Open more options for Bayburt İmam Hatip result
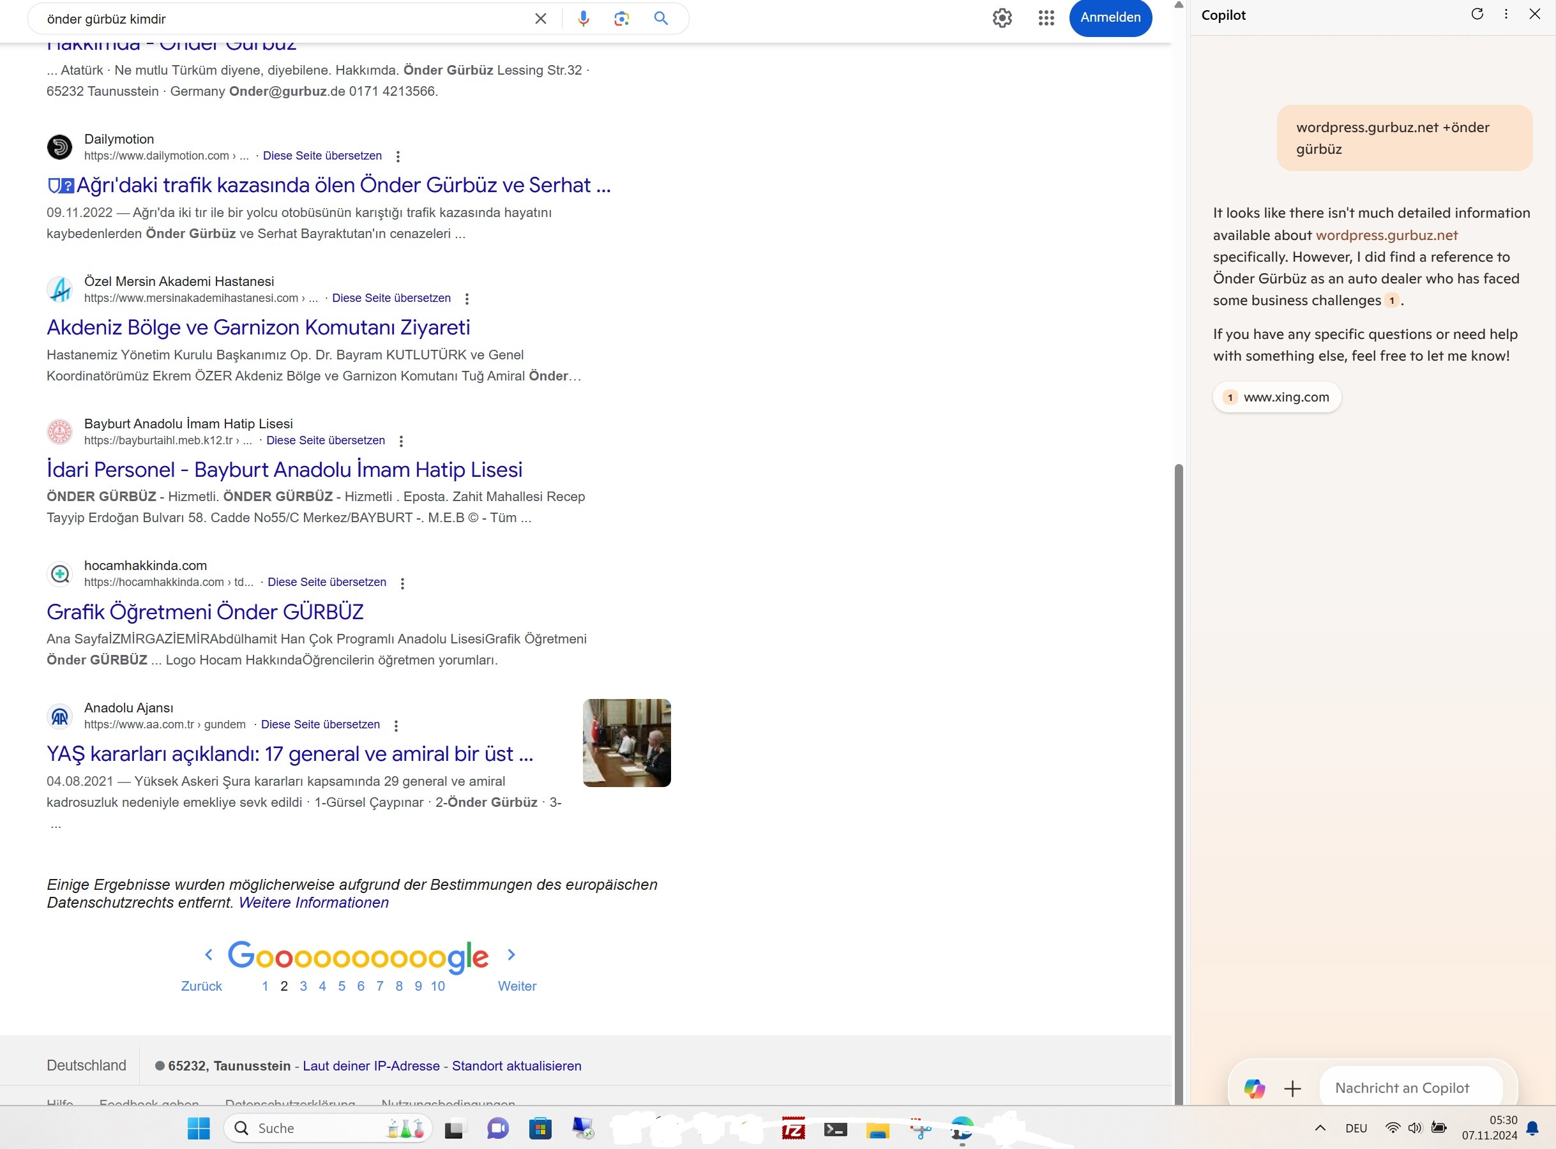 coord(400,441)
